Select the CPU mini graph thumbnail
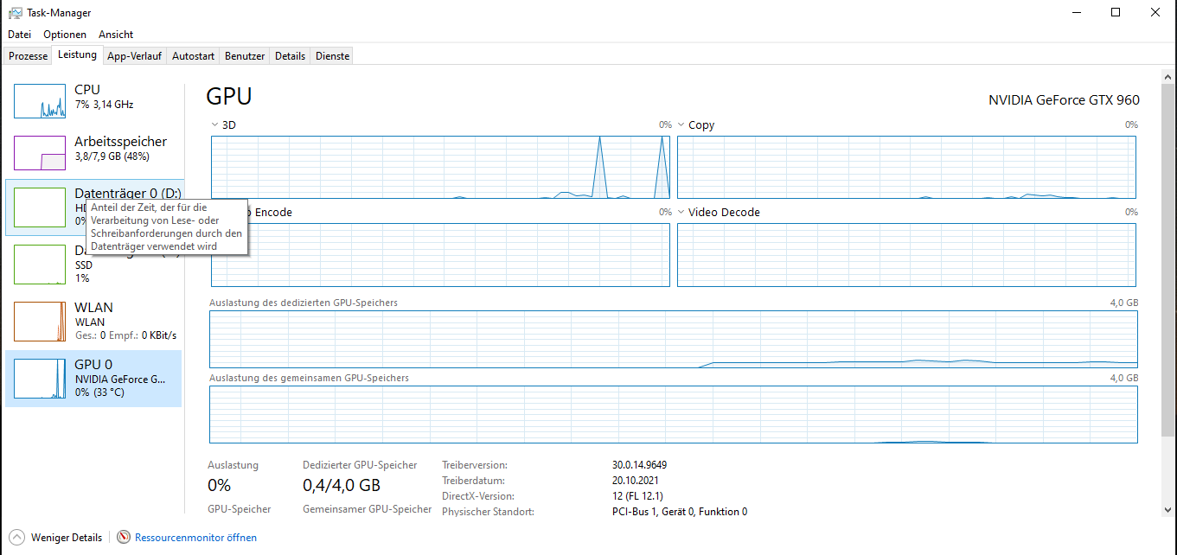Screen dimensions: 1177x555 pos(40,101)
